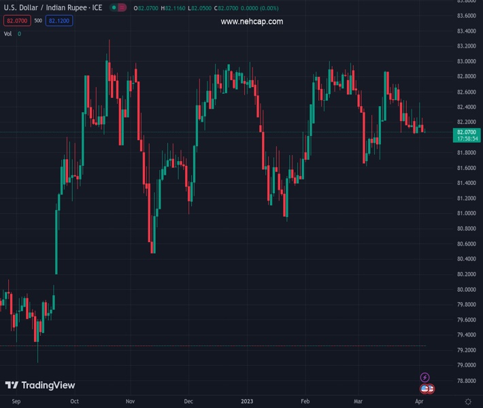Viewport: 483px width, 408px height.
Task: Click the green current price label on axis
Action: (467, 135)
